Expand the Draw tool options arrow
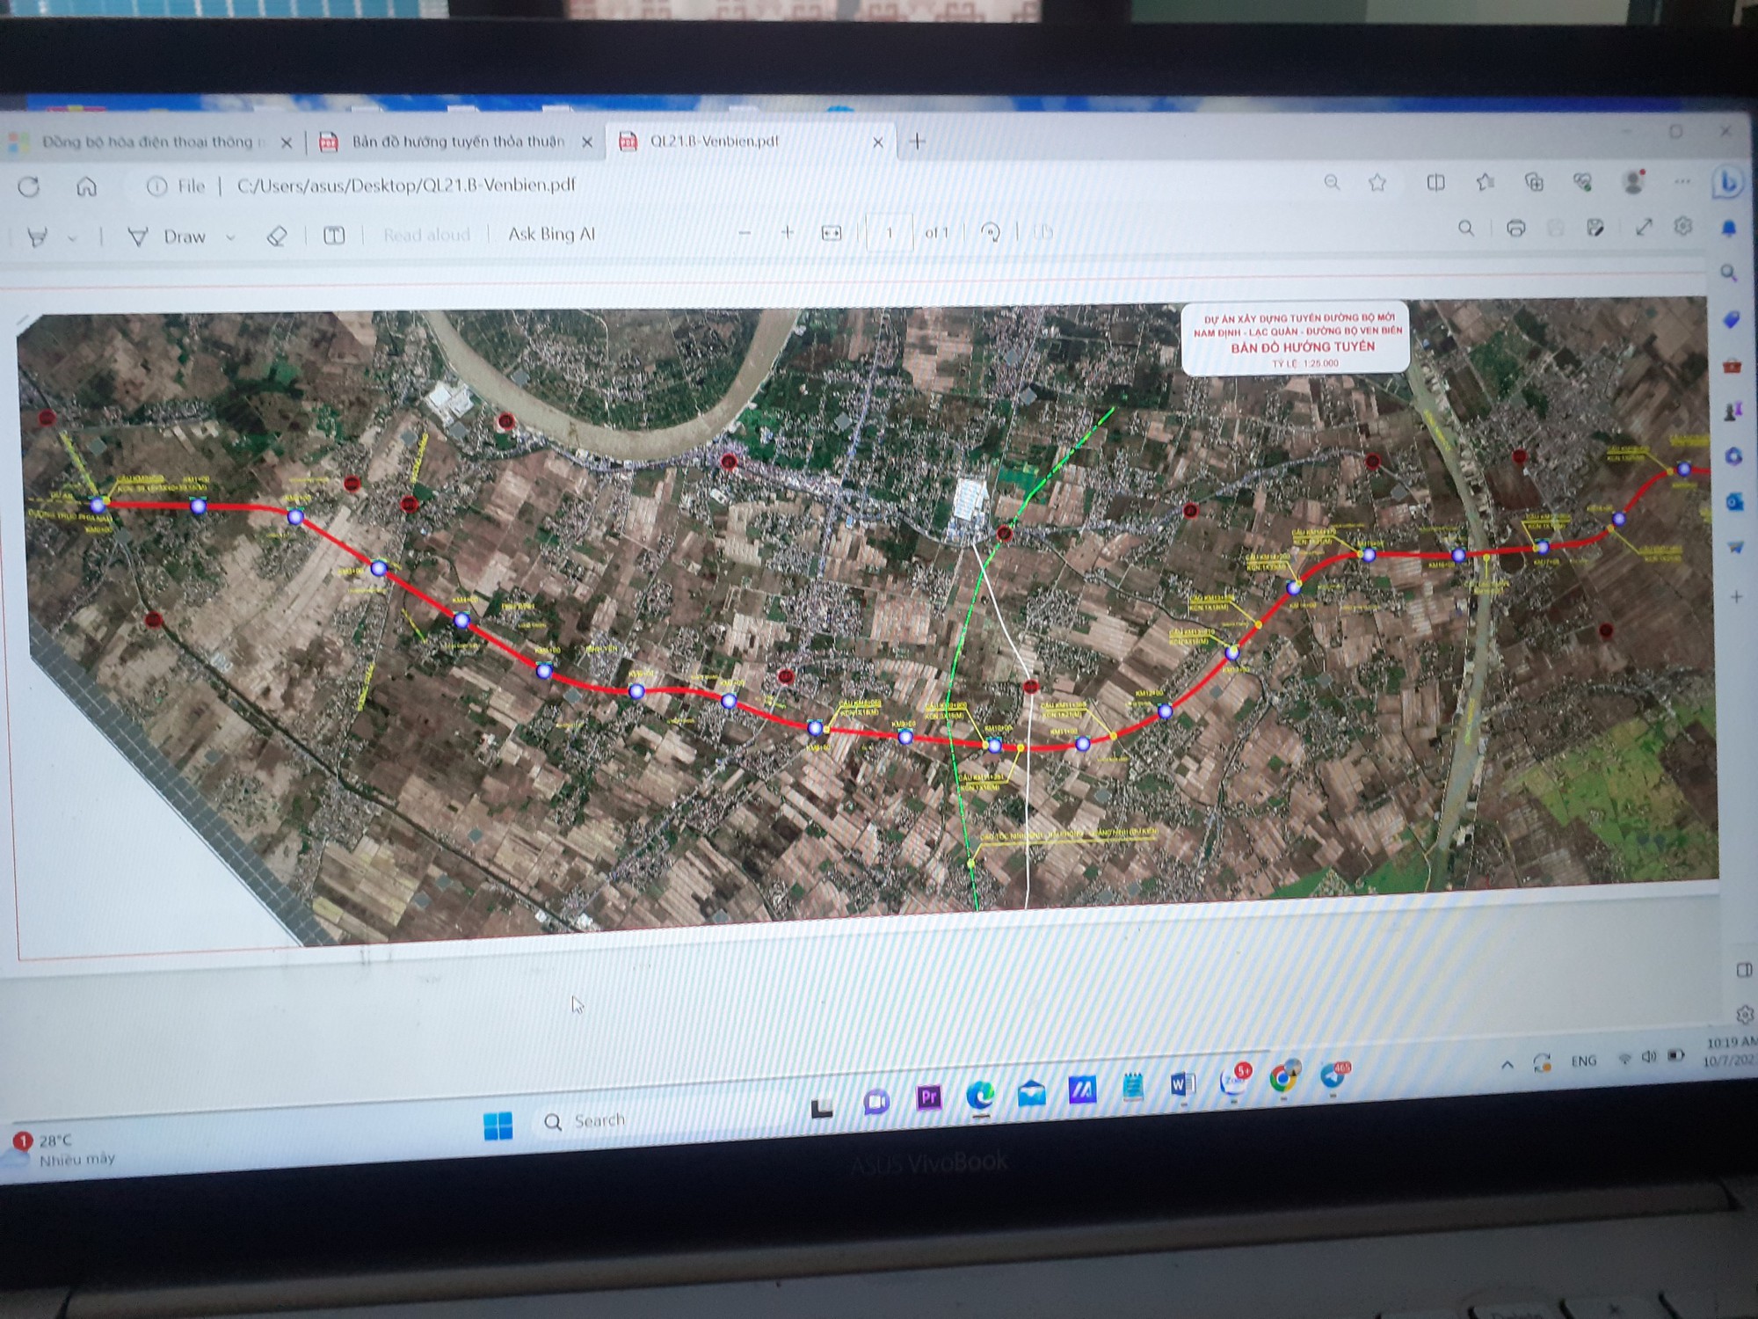This screenshot has height=1319, width=1758. pos(230,237)
